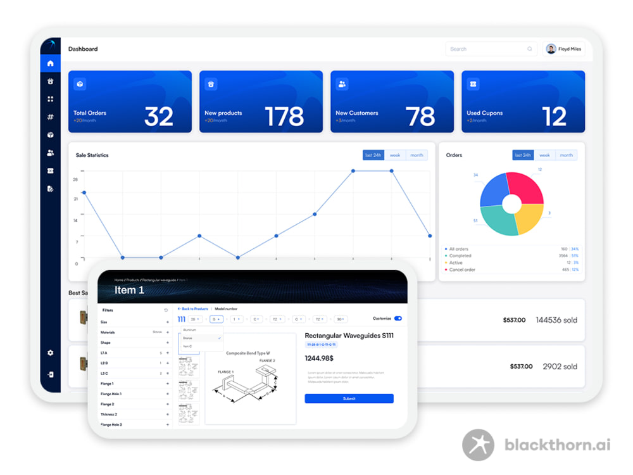The width and height of the screenshot is (633, 475).
Task: Select the hashtag icon in the sidebar
Action: tap(51, 117)
